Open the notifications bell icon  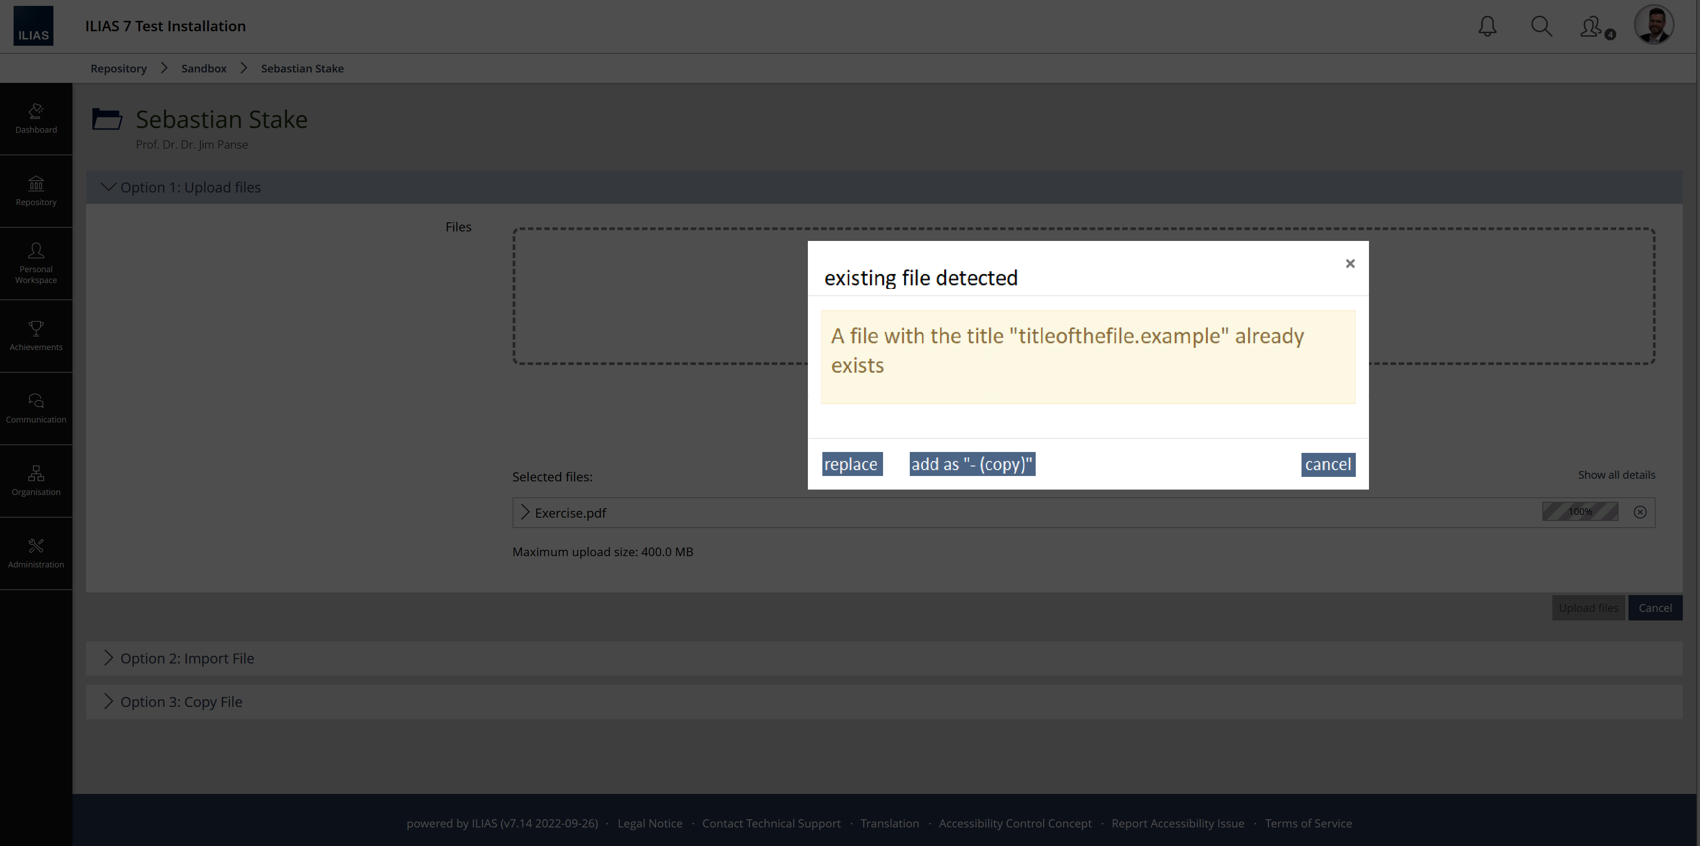coord(1487,26)
